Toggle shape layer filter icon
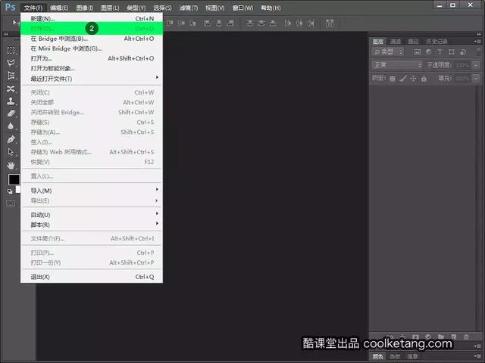Screen dimensions: 485x363 point(452,51)
